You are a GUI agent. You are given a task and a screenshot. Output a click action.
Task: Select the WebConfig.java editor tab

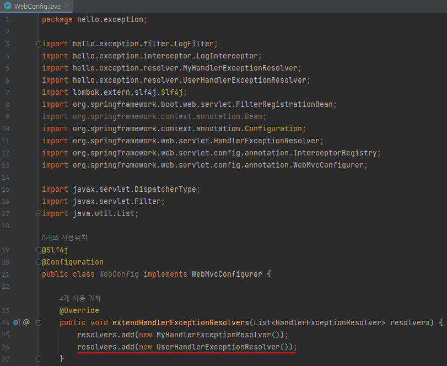36,6
